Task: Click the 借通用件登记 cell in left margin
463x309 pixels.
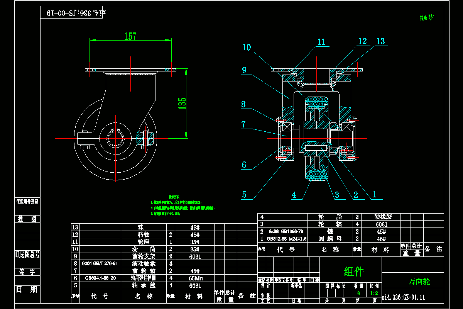Action: click(x=27, y=201)
